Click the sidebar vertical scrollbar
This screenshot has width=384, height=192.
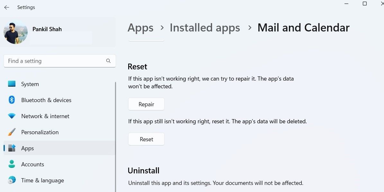[116, 137]
